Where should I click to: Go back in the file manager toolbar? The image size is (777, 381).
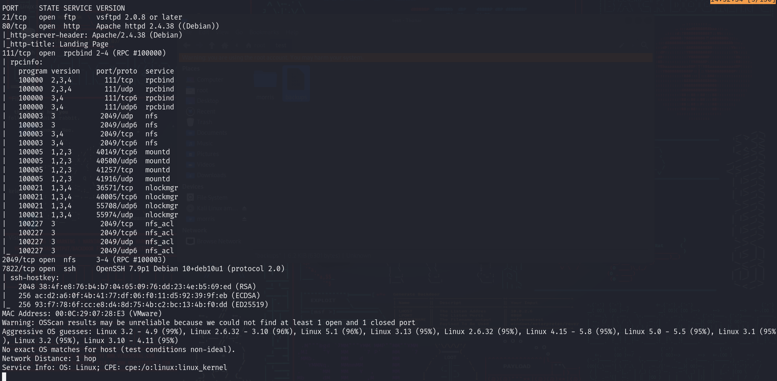tap(187, 45)
